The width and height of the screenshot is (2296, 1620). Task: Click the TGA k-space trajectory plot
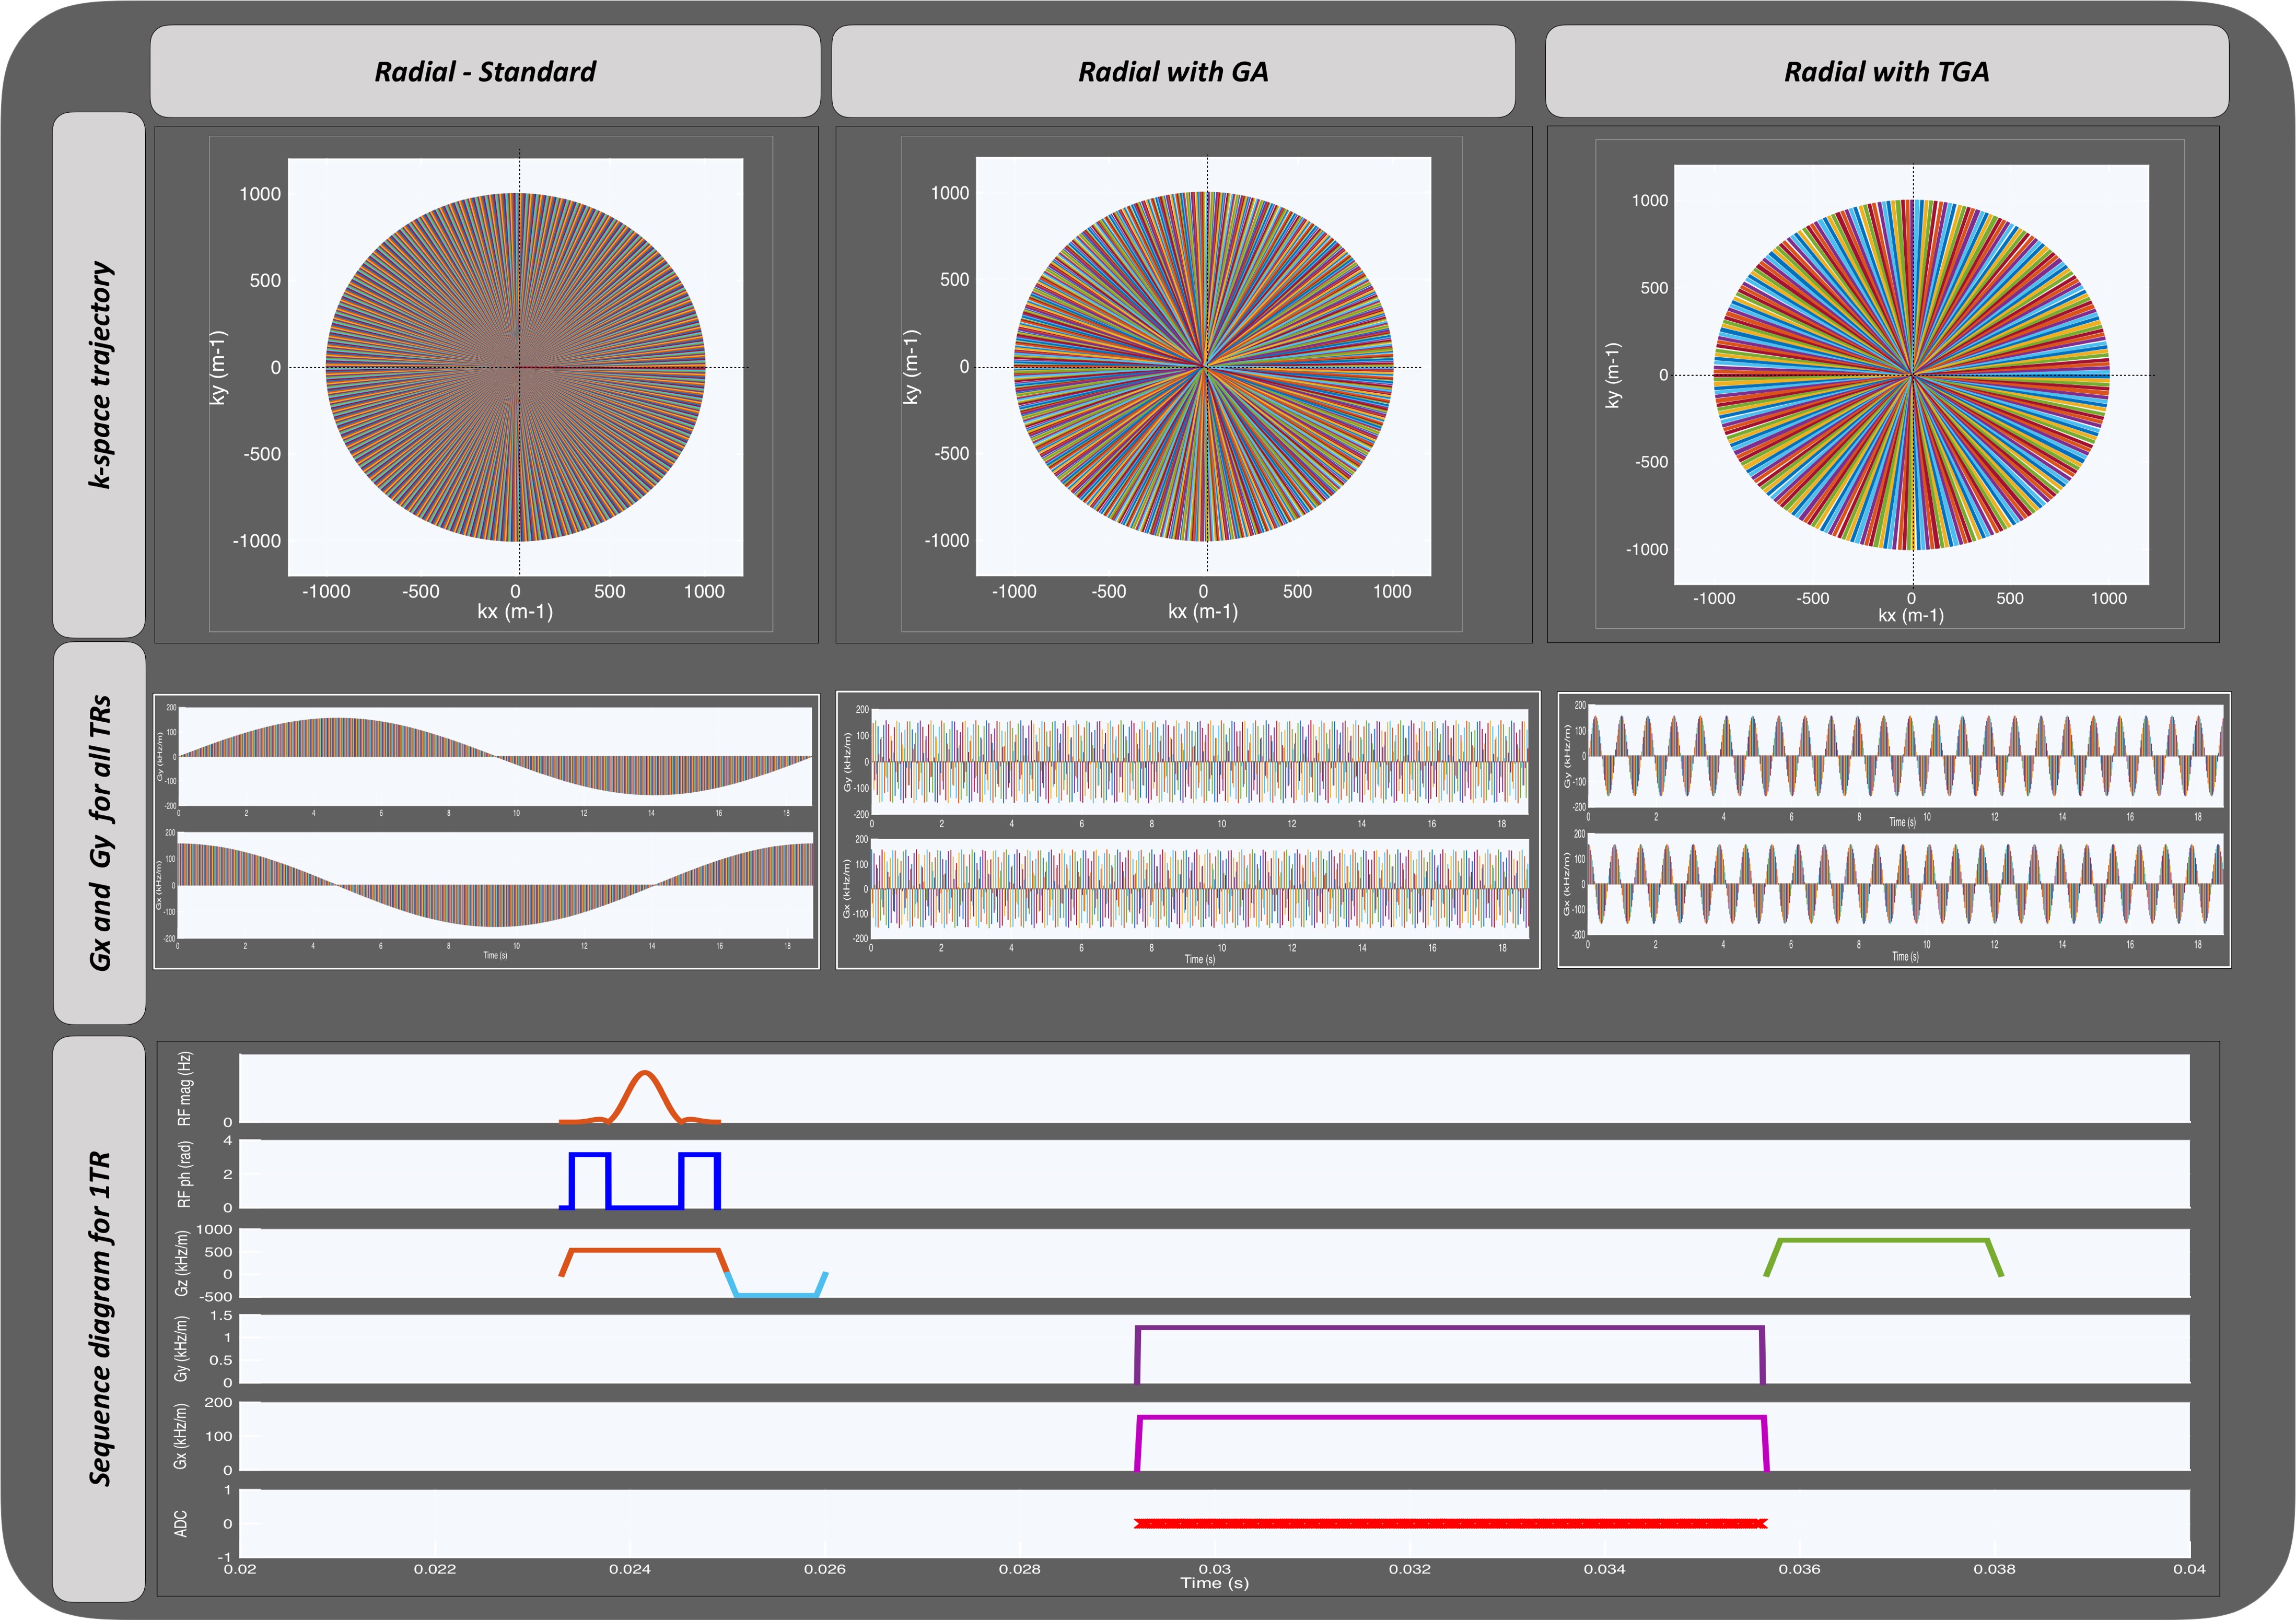[1911, 375]
